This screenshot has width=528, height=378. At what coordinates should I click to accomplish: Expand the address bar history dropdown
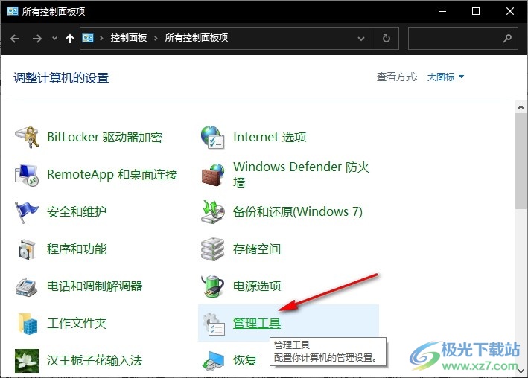click(361, 39)
